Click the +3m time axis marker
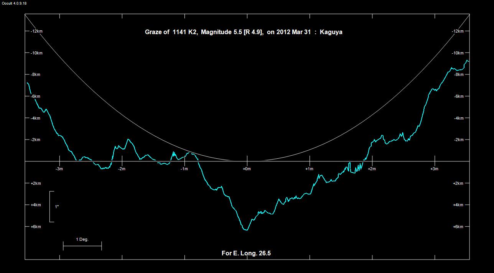 (x=434, y=169)
